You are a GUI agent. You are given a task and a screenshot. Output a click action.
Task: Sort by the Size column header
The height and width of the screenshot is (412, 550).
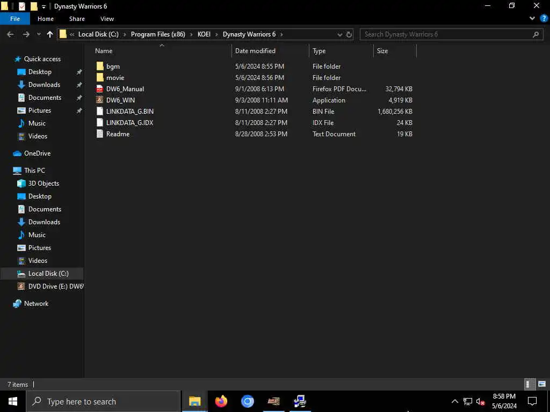[x=382, y=51]
